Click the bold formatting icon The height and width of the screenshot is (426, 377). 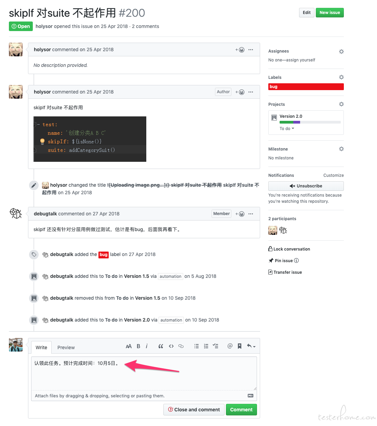138,346
